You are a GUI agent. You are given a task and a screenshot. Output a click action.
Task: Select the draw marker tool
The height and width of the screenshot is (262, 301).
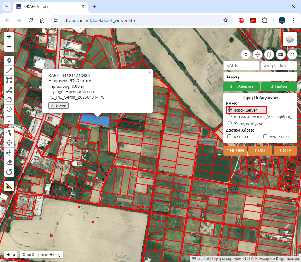9,61
